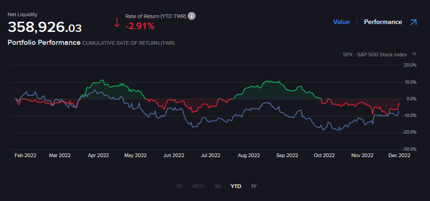Viewport: 430px width, 201px height.
Task: Expand the benchmark index dropdown arrow
Action: click(414, 54)
